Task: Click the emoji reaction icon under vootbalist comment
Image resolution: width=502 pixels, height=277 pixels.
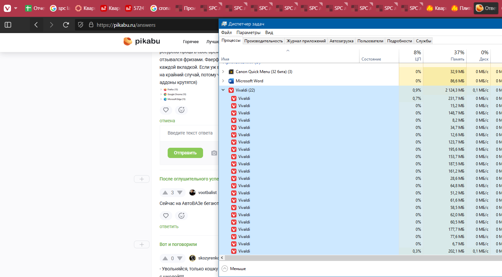Action: (x=181, y=216)
